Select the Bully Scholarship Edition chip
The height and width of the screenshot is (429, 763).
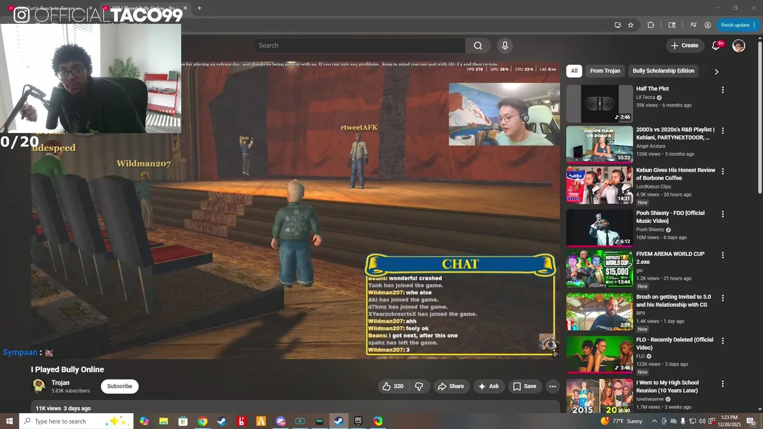tap(663, 71)
